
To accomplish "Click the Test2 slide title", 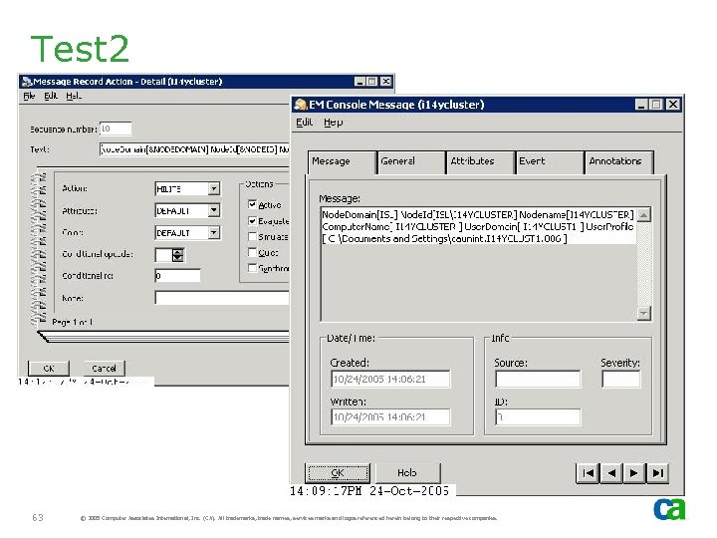I will [80, 49].
